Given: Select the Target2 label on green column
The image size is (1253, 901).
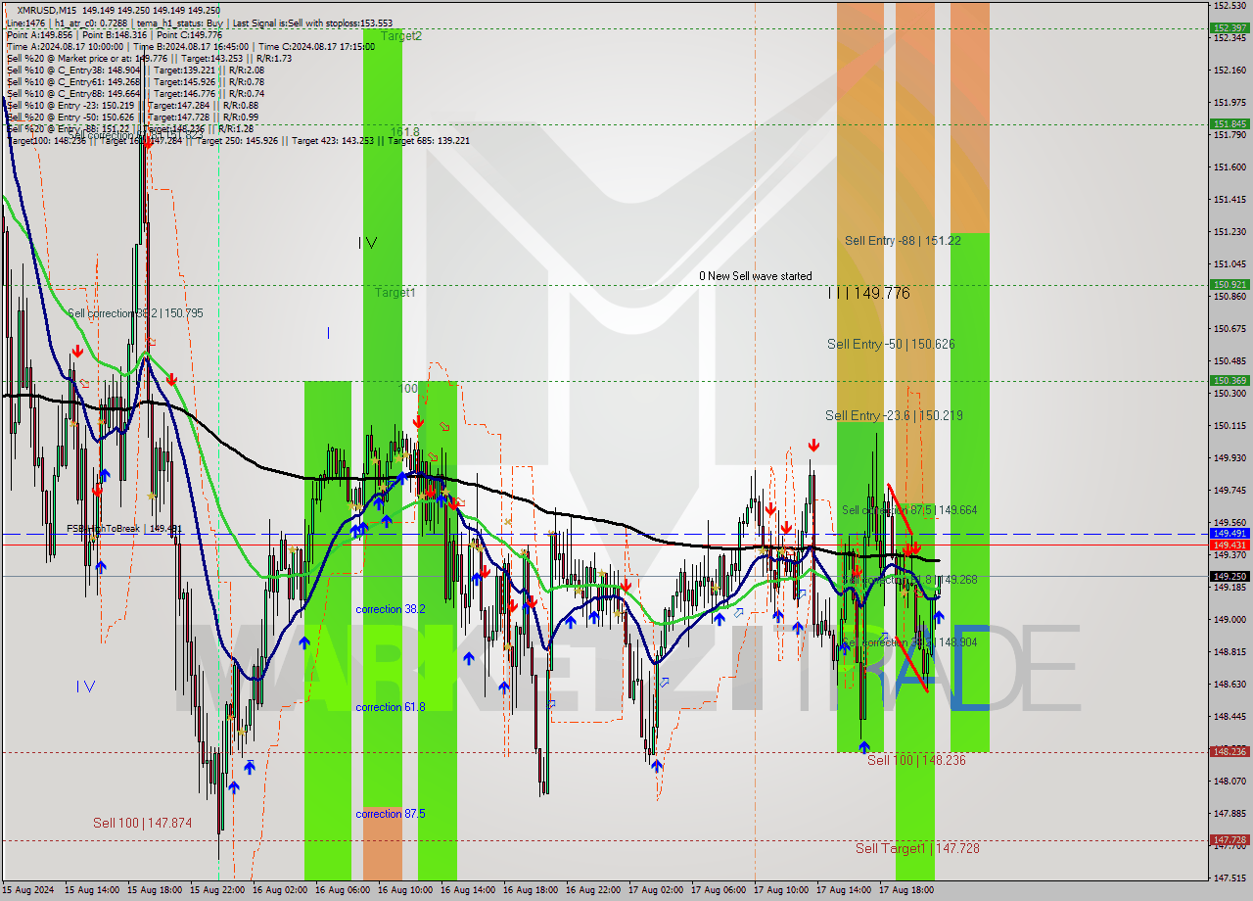Looking at the screenshot, I should point(401,36).
